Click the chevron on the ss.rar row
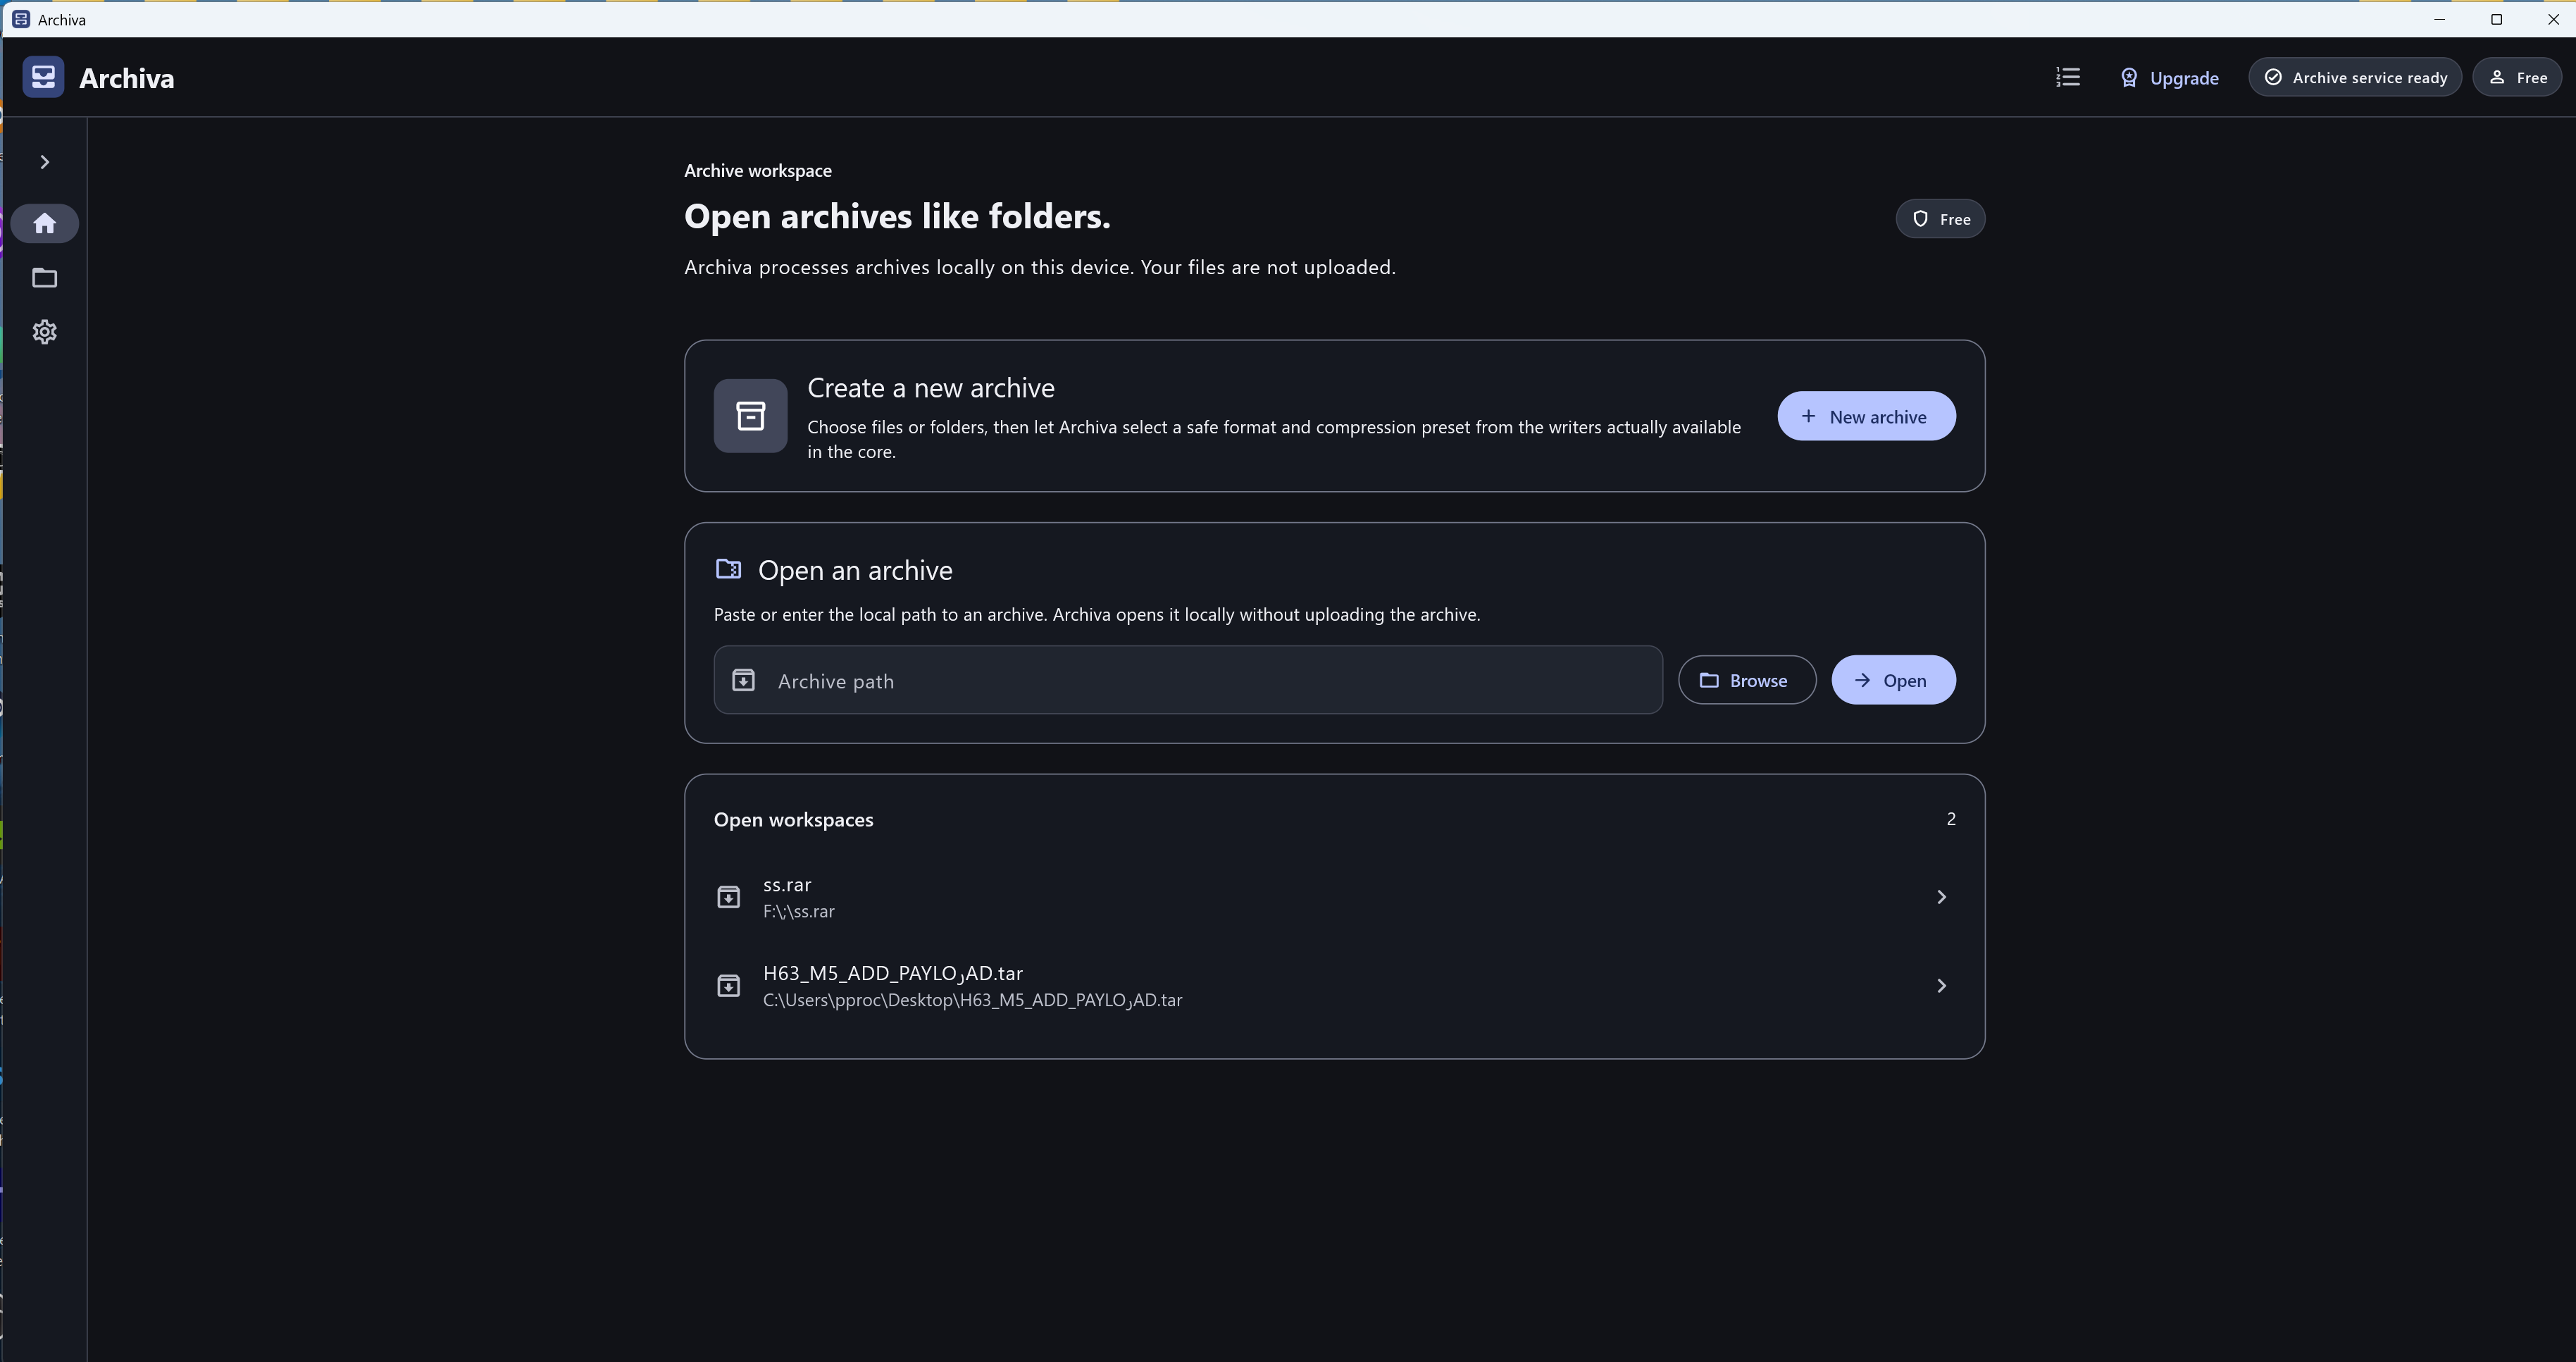Screen dimensions: 2576x1362 (1941, 897)
